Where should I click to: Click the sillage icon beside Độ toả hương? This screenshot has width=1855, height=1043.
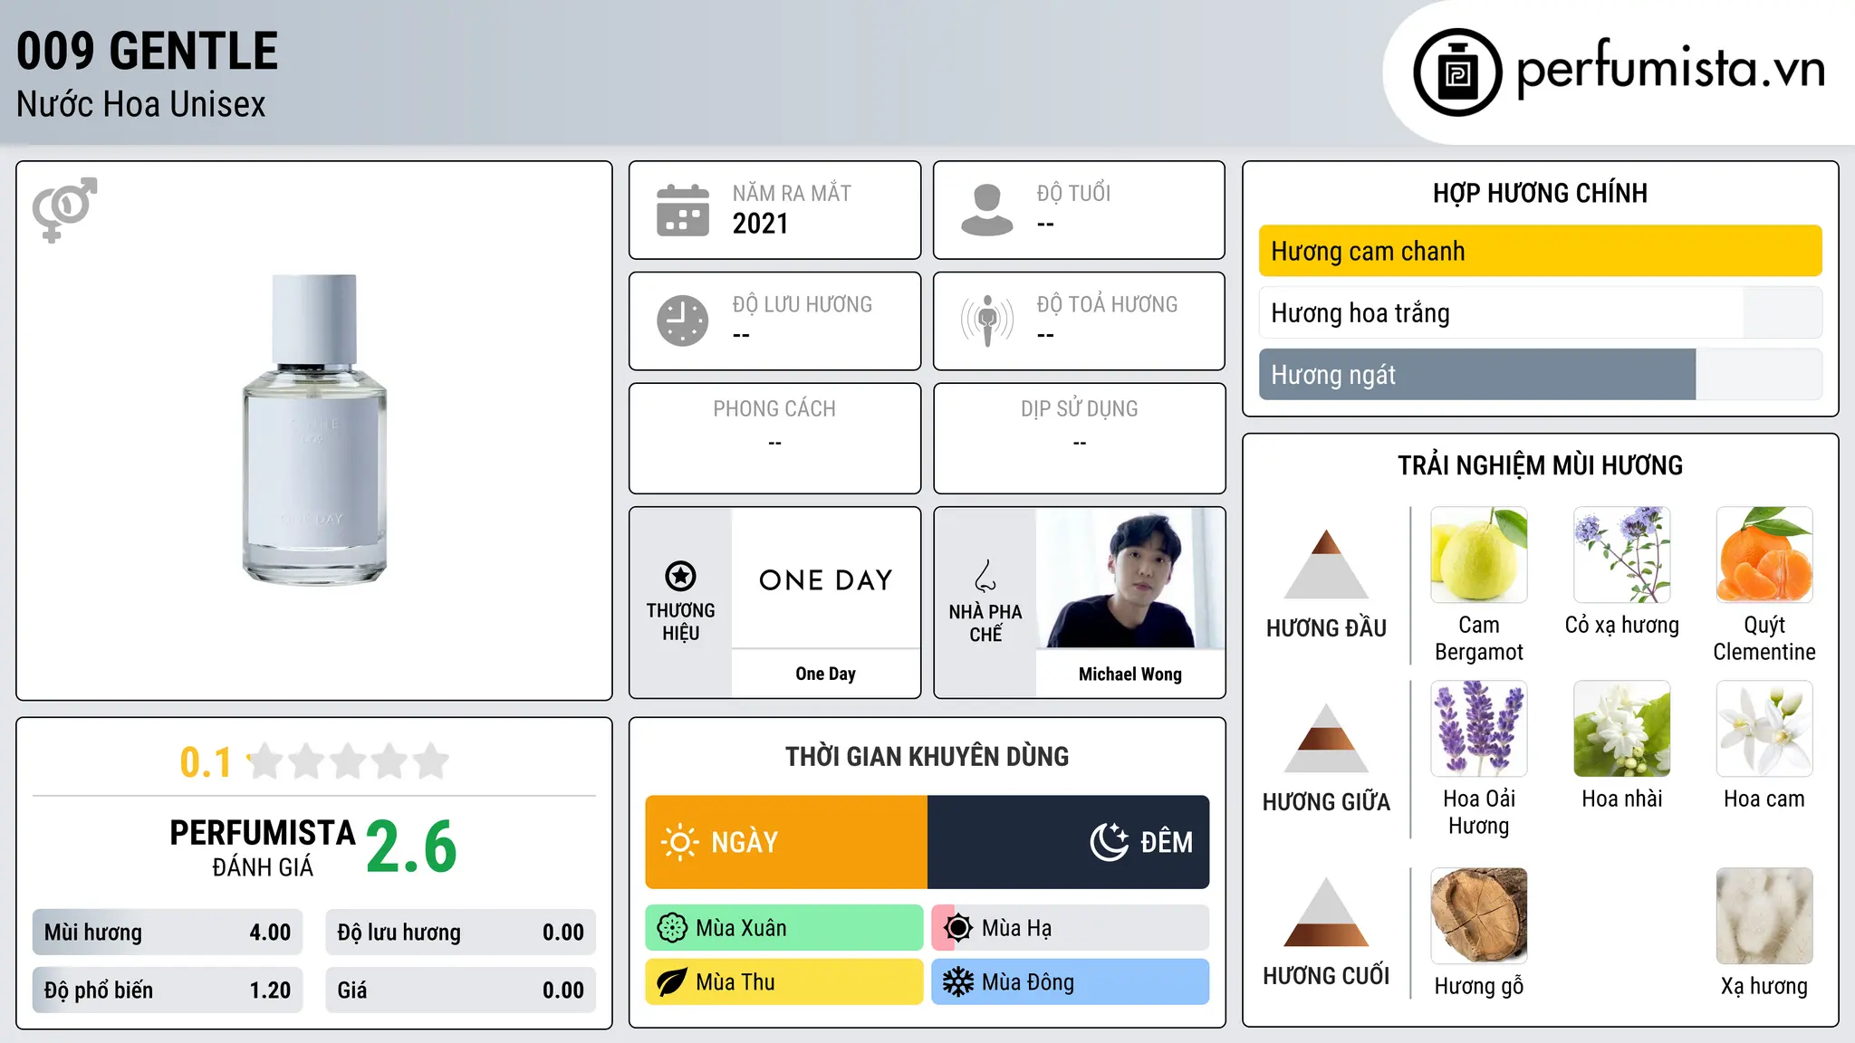pyautogui.click(x=987, y=321)
